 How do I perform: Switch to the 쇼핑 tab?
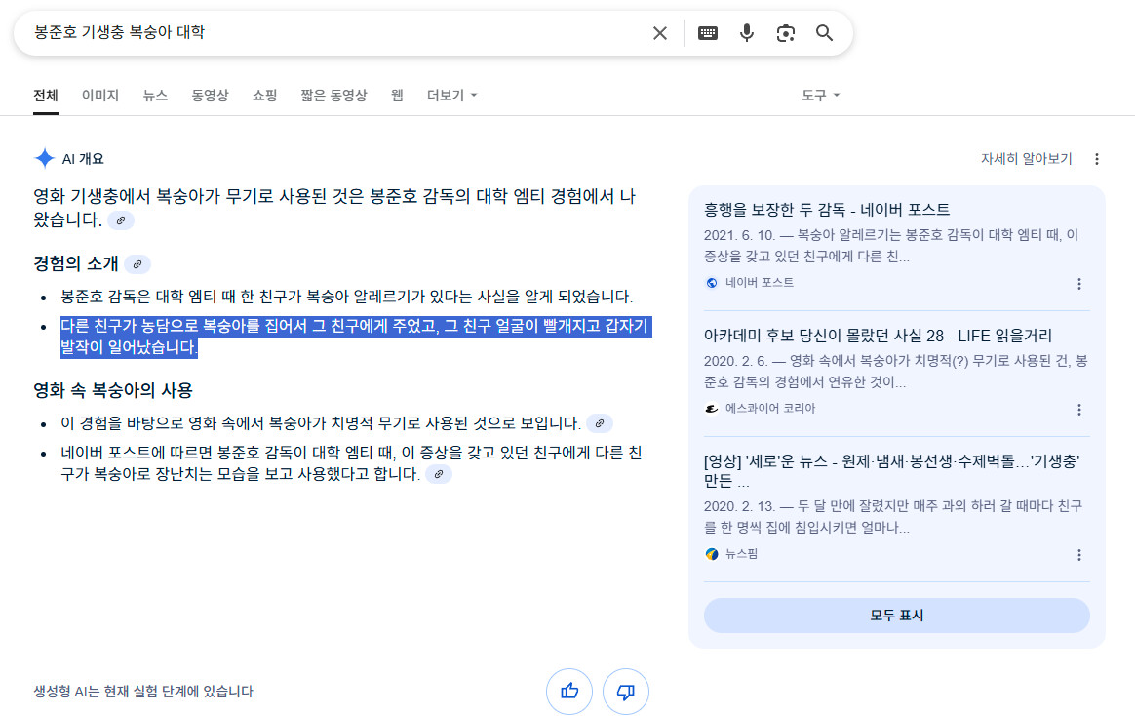point(265,96)
